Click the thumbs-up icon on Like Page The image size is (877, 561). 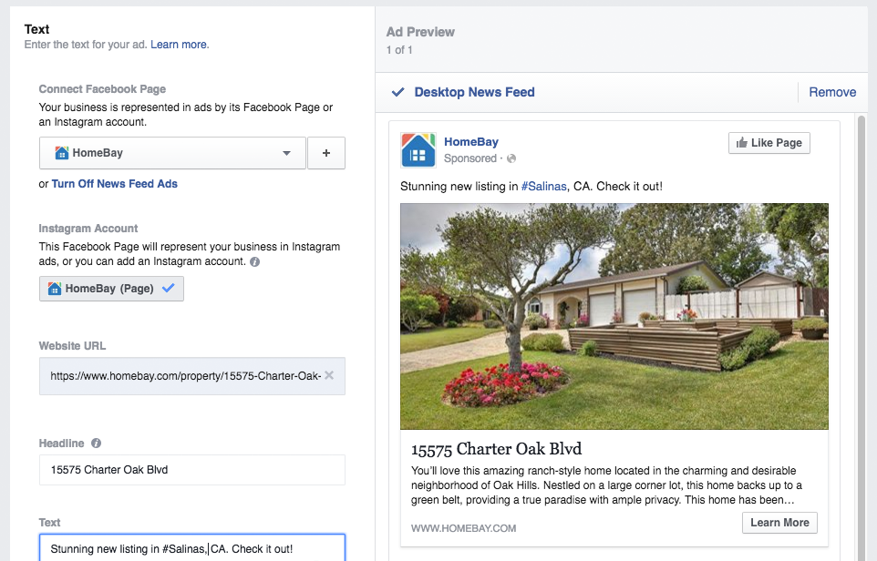click(x=742, y=143)
